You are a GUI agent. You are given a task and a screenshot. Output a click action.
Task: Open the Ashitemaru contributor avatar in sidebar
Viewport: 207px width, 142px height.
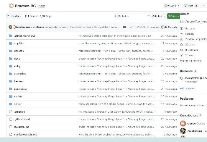click(183, 131)
